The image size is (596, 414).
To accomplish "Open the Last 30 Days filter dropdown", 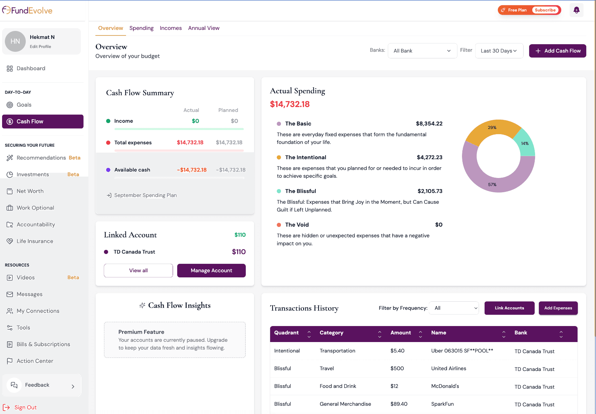I will [x=499, y=51].
